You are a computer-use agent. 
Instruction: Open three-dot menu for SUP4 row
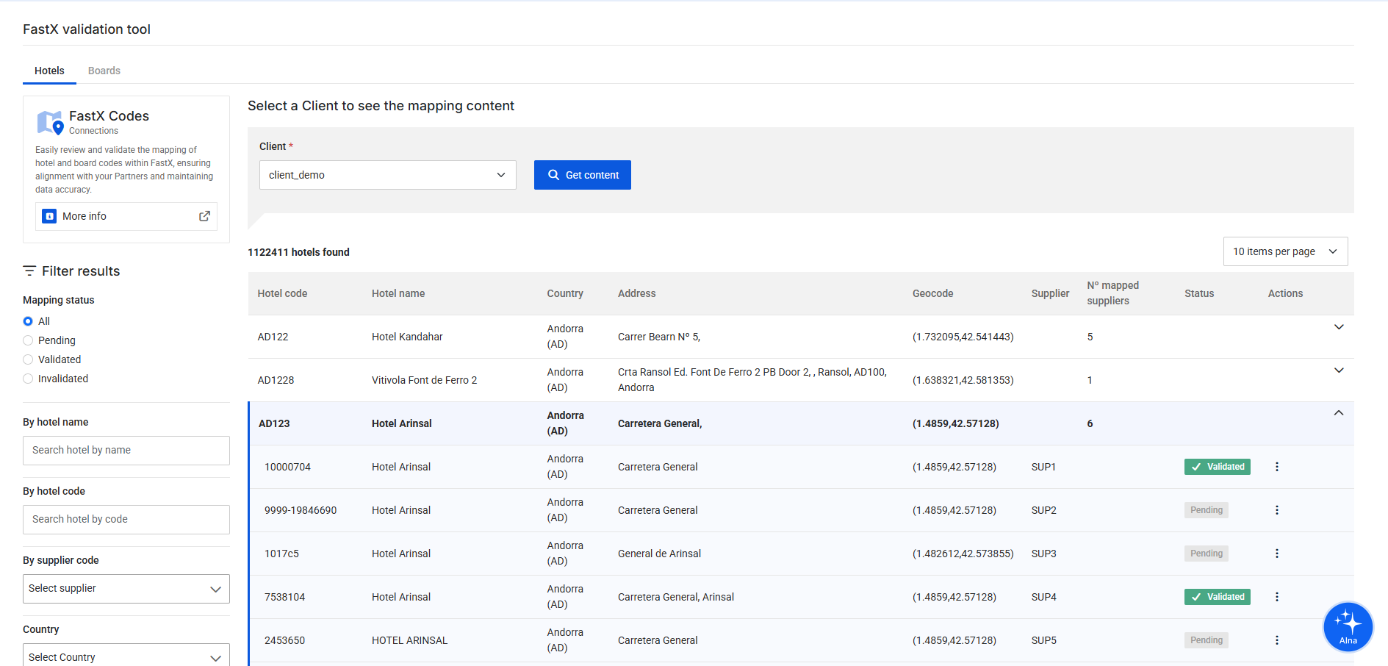[x=1276, y=597]
